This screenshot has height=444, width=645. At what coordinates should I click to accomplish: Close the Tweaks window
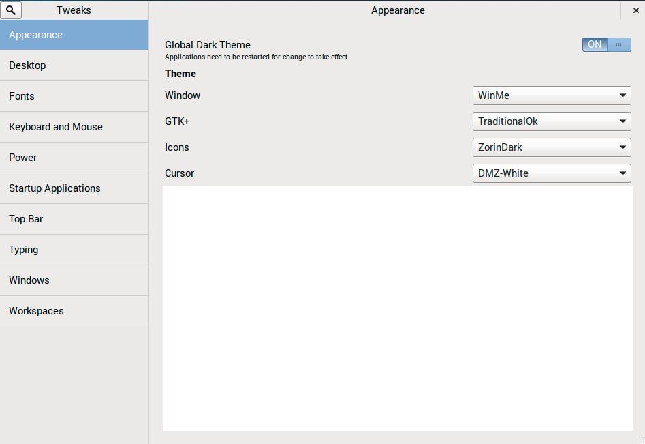click(635, 10)
